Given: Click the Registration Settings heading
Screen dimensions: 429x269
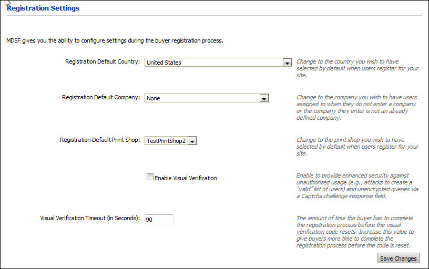Looking at the screenshot, I should tap(44, 8).
